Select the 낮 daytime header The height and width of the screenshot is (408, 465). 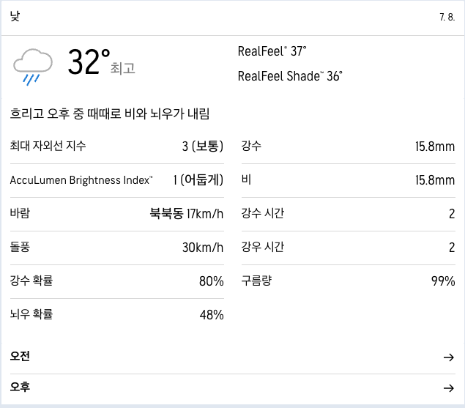pos(15,16)
